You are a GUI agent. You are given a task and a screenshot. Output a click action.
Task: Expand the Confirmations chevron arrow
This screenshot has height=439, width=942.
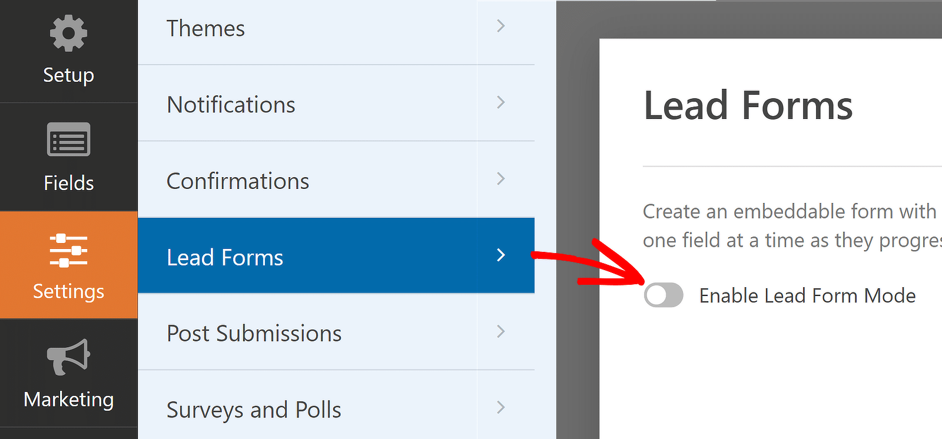point(501,179)
